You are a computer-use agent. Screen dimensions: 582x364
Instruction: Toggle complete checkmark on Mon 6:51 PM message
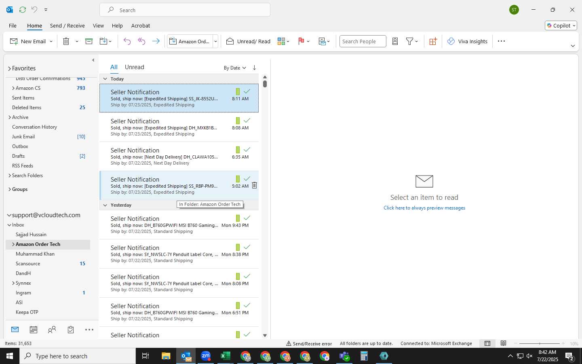(x=247, y=305)
